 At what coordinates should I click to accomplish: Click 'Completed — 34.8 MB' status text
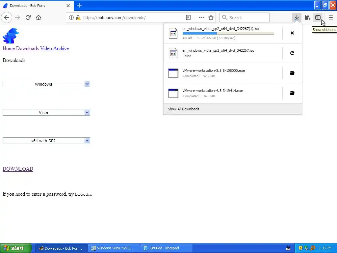tap(198, 96)
